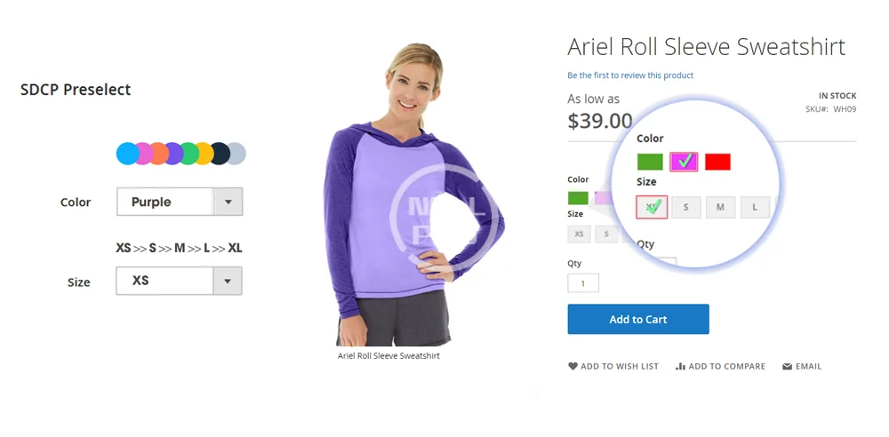This screenshot has height=437, width=889.
Task: Click the envelope Email icon
Action: [x=787, y=367]
